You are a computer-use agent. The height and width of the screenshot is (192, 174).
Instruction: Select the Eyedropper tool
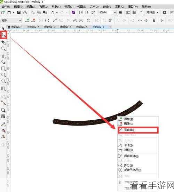(3, 124)
